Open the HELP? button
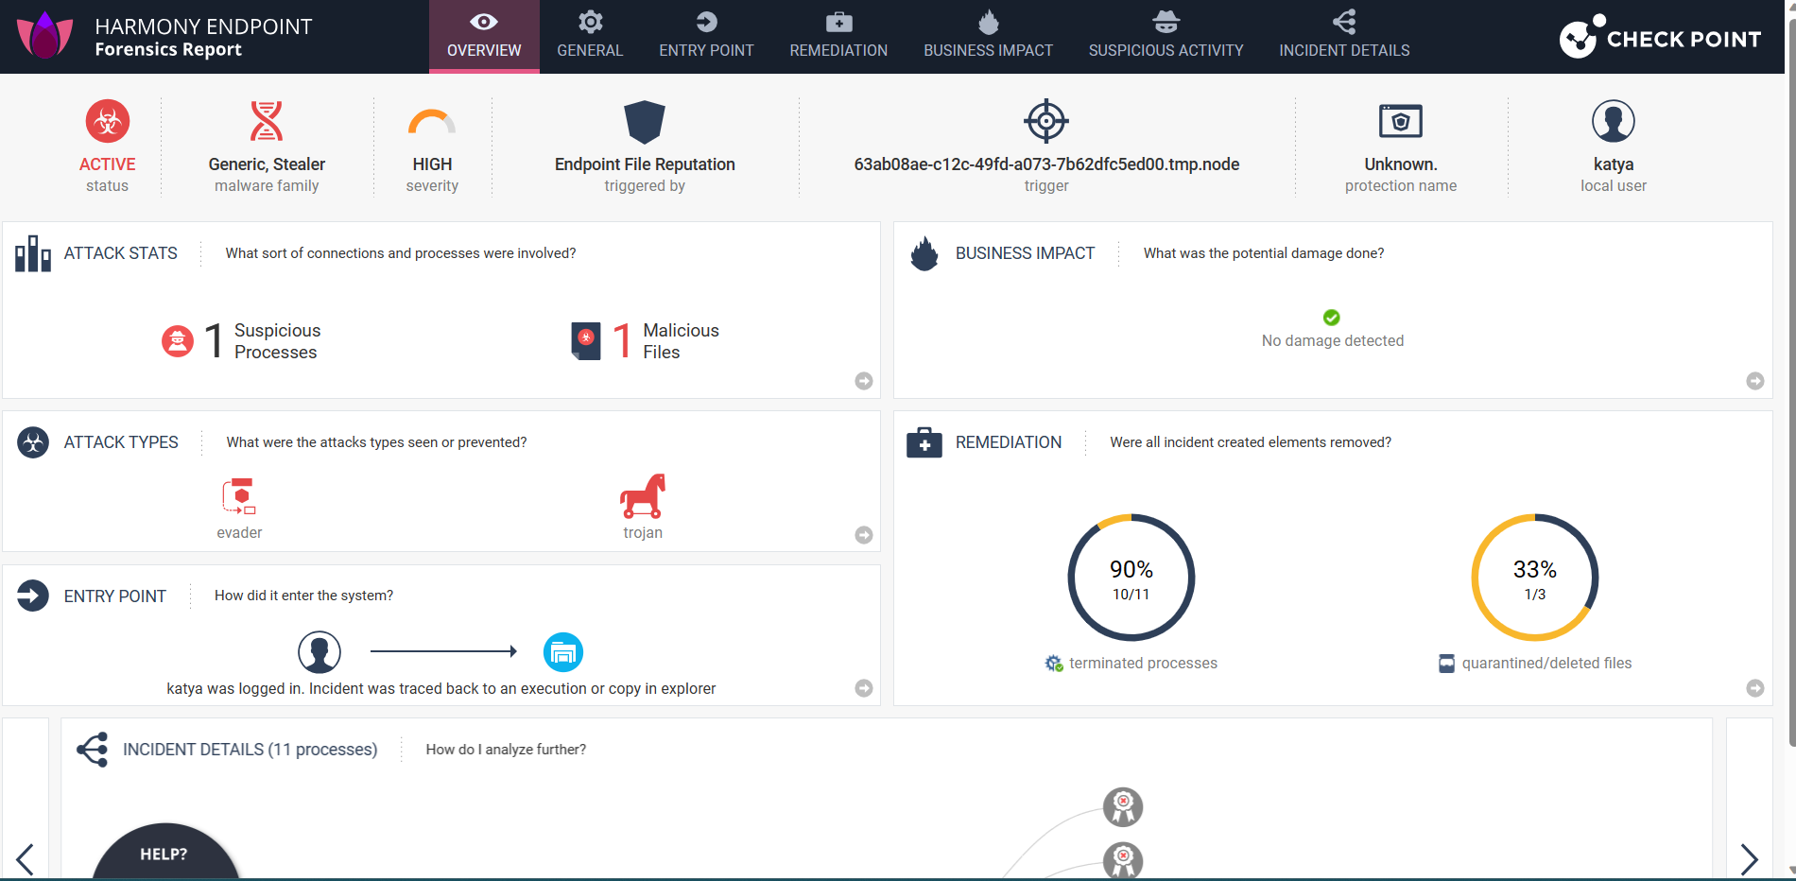Screen dimensions: 1796x881 coord(164,853)
